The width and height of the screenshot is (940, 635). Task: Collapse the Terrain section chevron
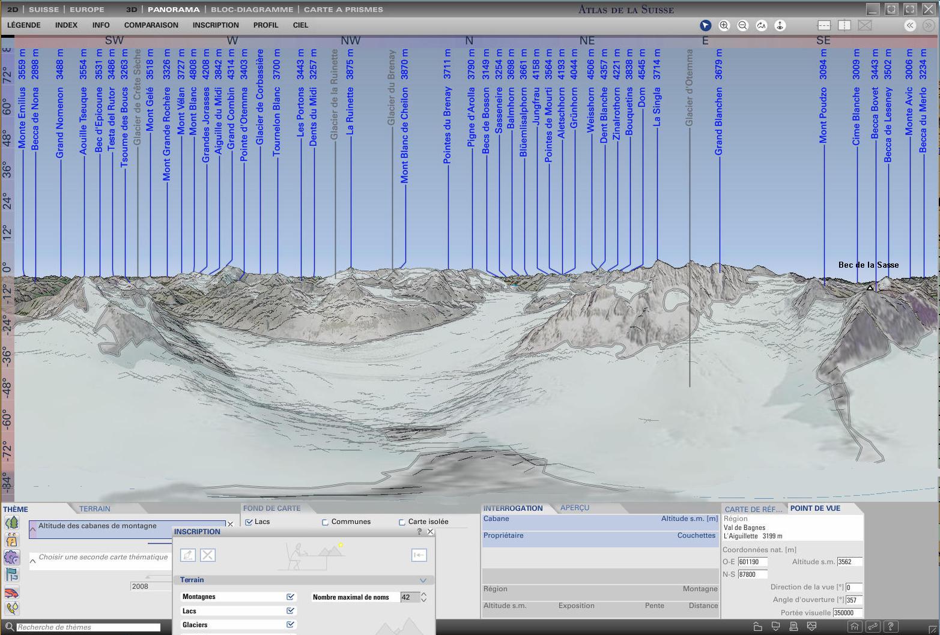pos(423,580)
